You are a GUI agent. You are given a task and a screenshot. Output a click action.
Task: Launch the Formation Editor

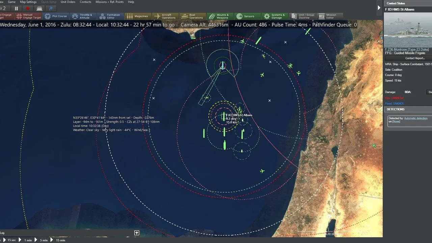110,16
